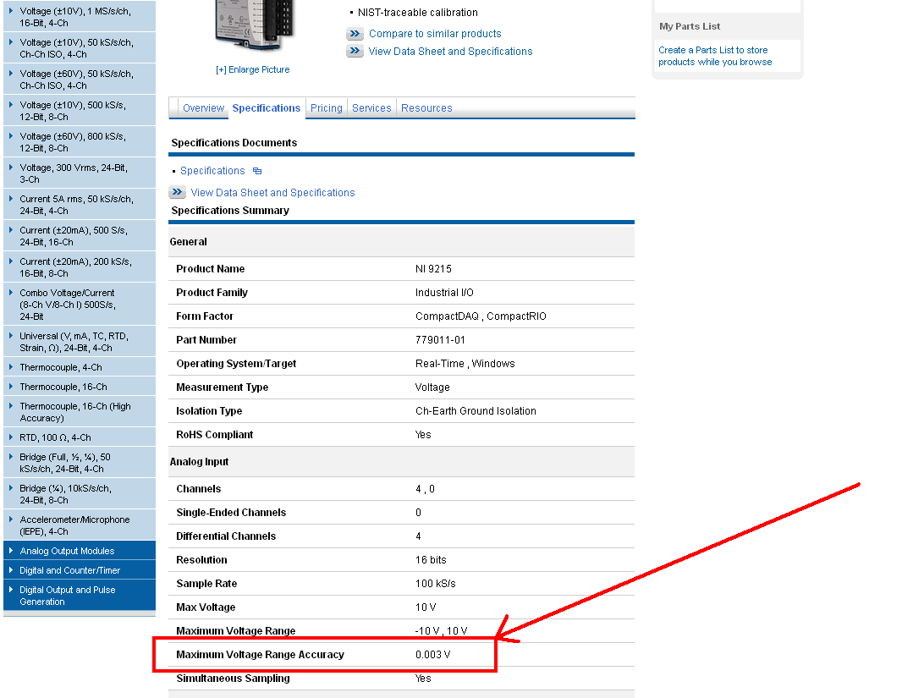Click Create a Parts List link
The image size is (913, 698).
click(715, 56)
